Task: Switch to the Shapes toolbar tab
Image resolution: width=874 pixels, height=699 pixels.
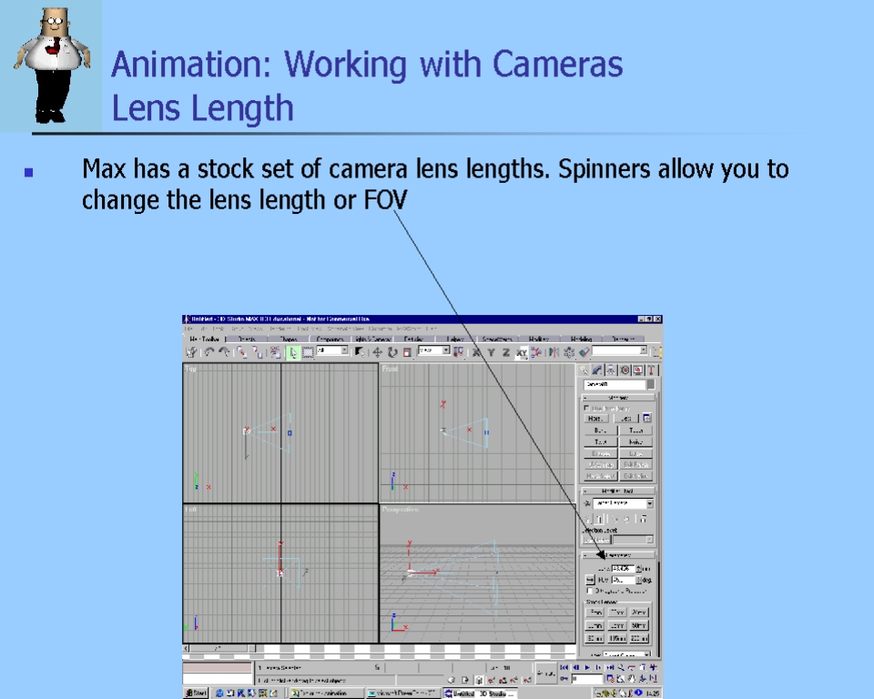Action: coord(287,339)
